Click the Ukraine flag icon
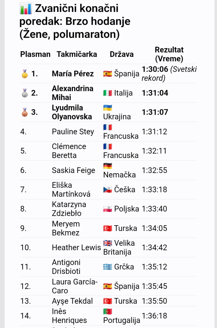 (x=108, y=108)
